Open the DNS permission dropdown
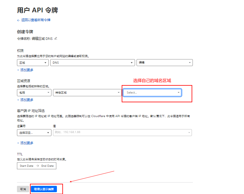Image resolution: width=244 pixels, height=194 pixels. tap(93, 63)
